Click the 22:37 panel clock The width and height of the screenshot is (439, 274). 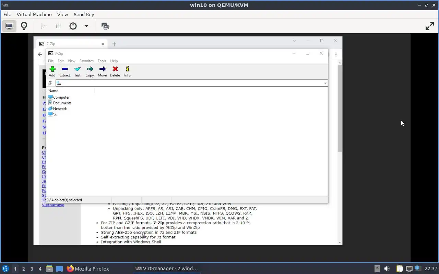click(x=431, y=269)
